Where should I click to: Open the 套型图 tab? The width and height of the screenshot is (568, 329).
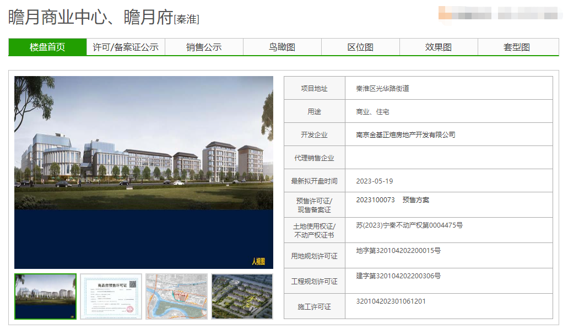(517, 47)
